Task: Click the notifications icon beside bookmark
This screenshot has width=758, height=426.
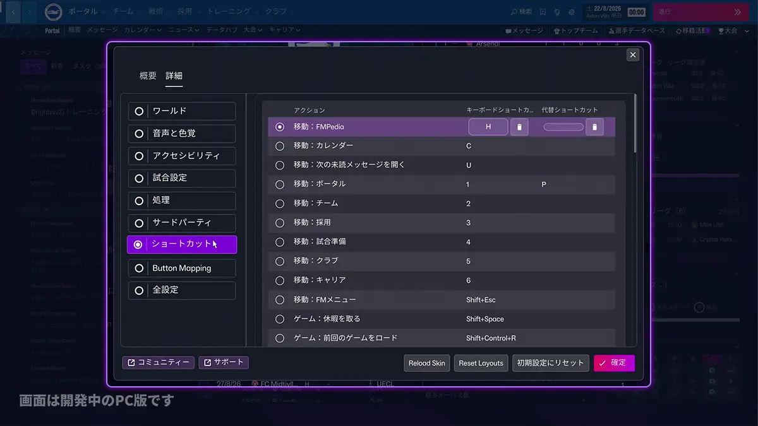Action: 557,11
